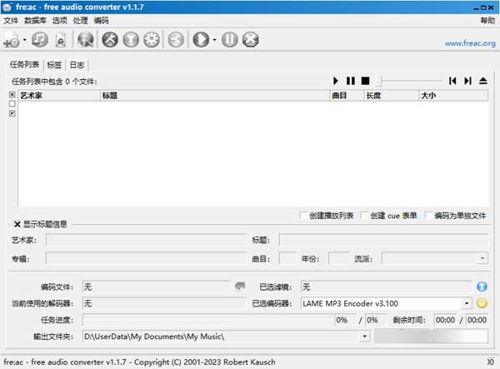Switch to the 日志 tab
Image resolution: width=500 pixels, height=369 pixels.
(x=77, y=64)
